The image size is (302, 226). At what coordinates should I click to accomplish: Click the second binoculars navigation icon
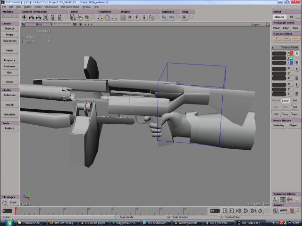tap(38, 17)
